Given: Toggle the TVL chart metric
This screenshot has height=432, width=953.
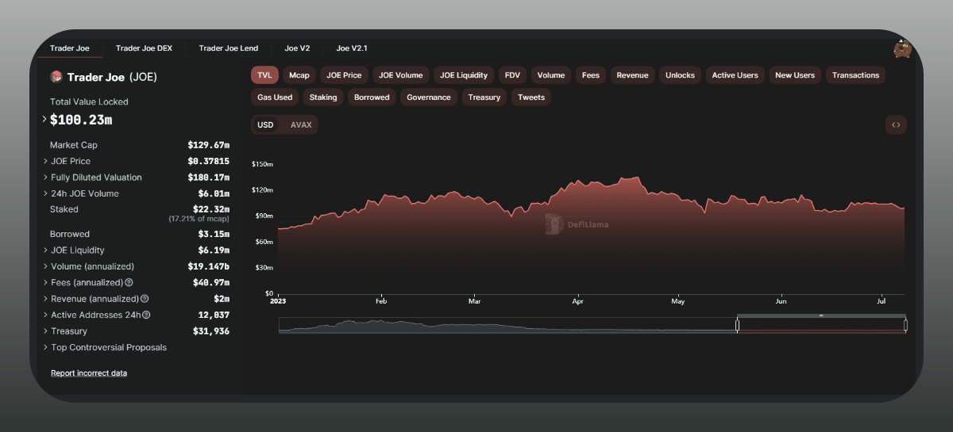Looking at the screenshot, I should tap(264, 75).
